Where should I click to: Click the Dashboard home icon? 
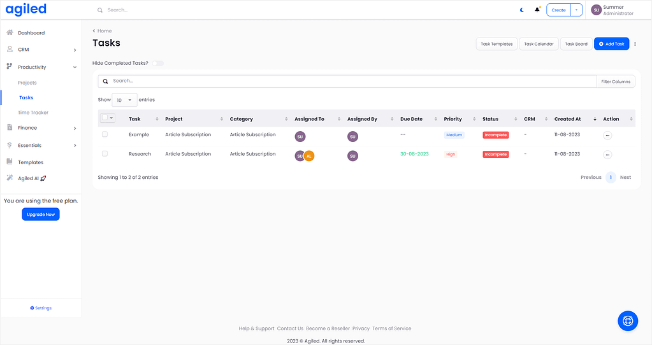(x=10, y=32)
